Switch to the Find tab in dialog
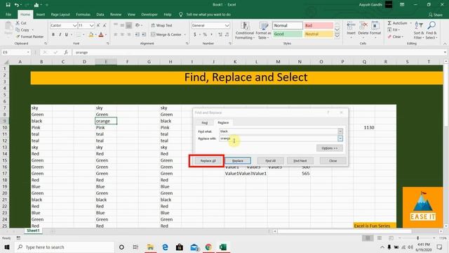The height and width of the screenshot is (253, 449). click(204, 123)
